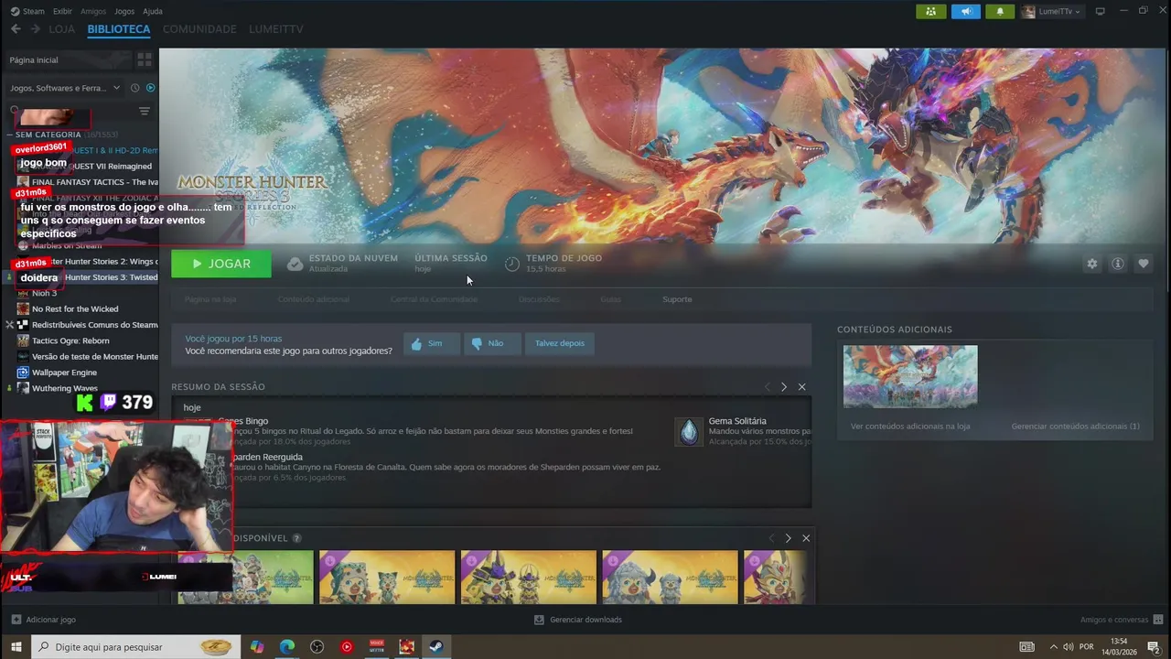This screenshot has height=659, width=1171.
Task: Open the LUMEITTV profile tab
Action: (x=276, y=29)
